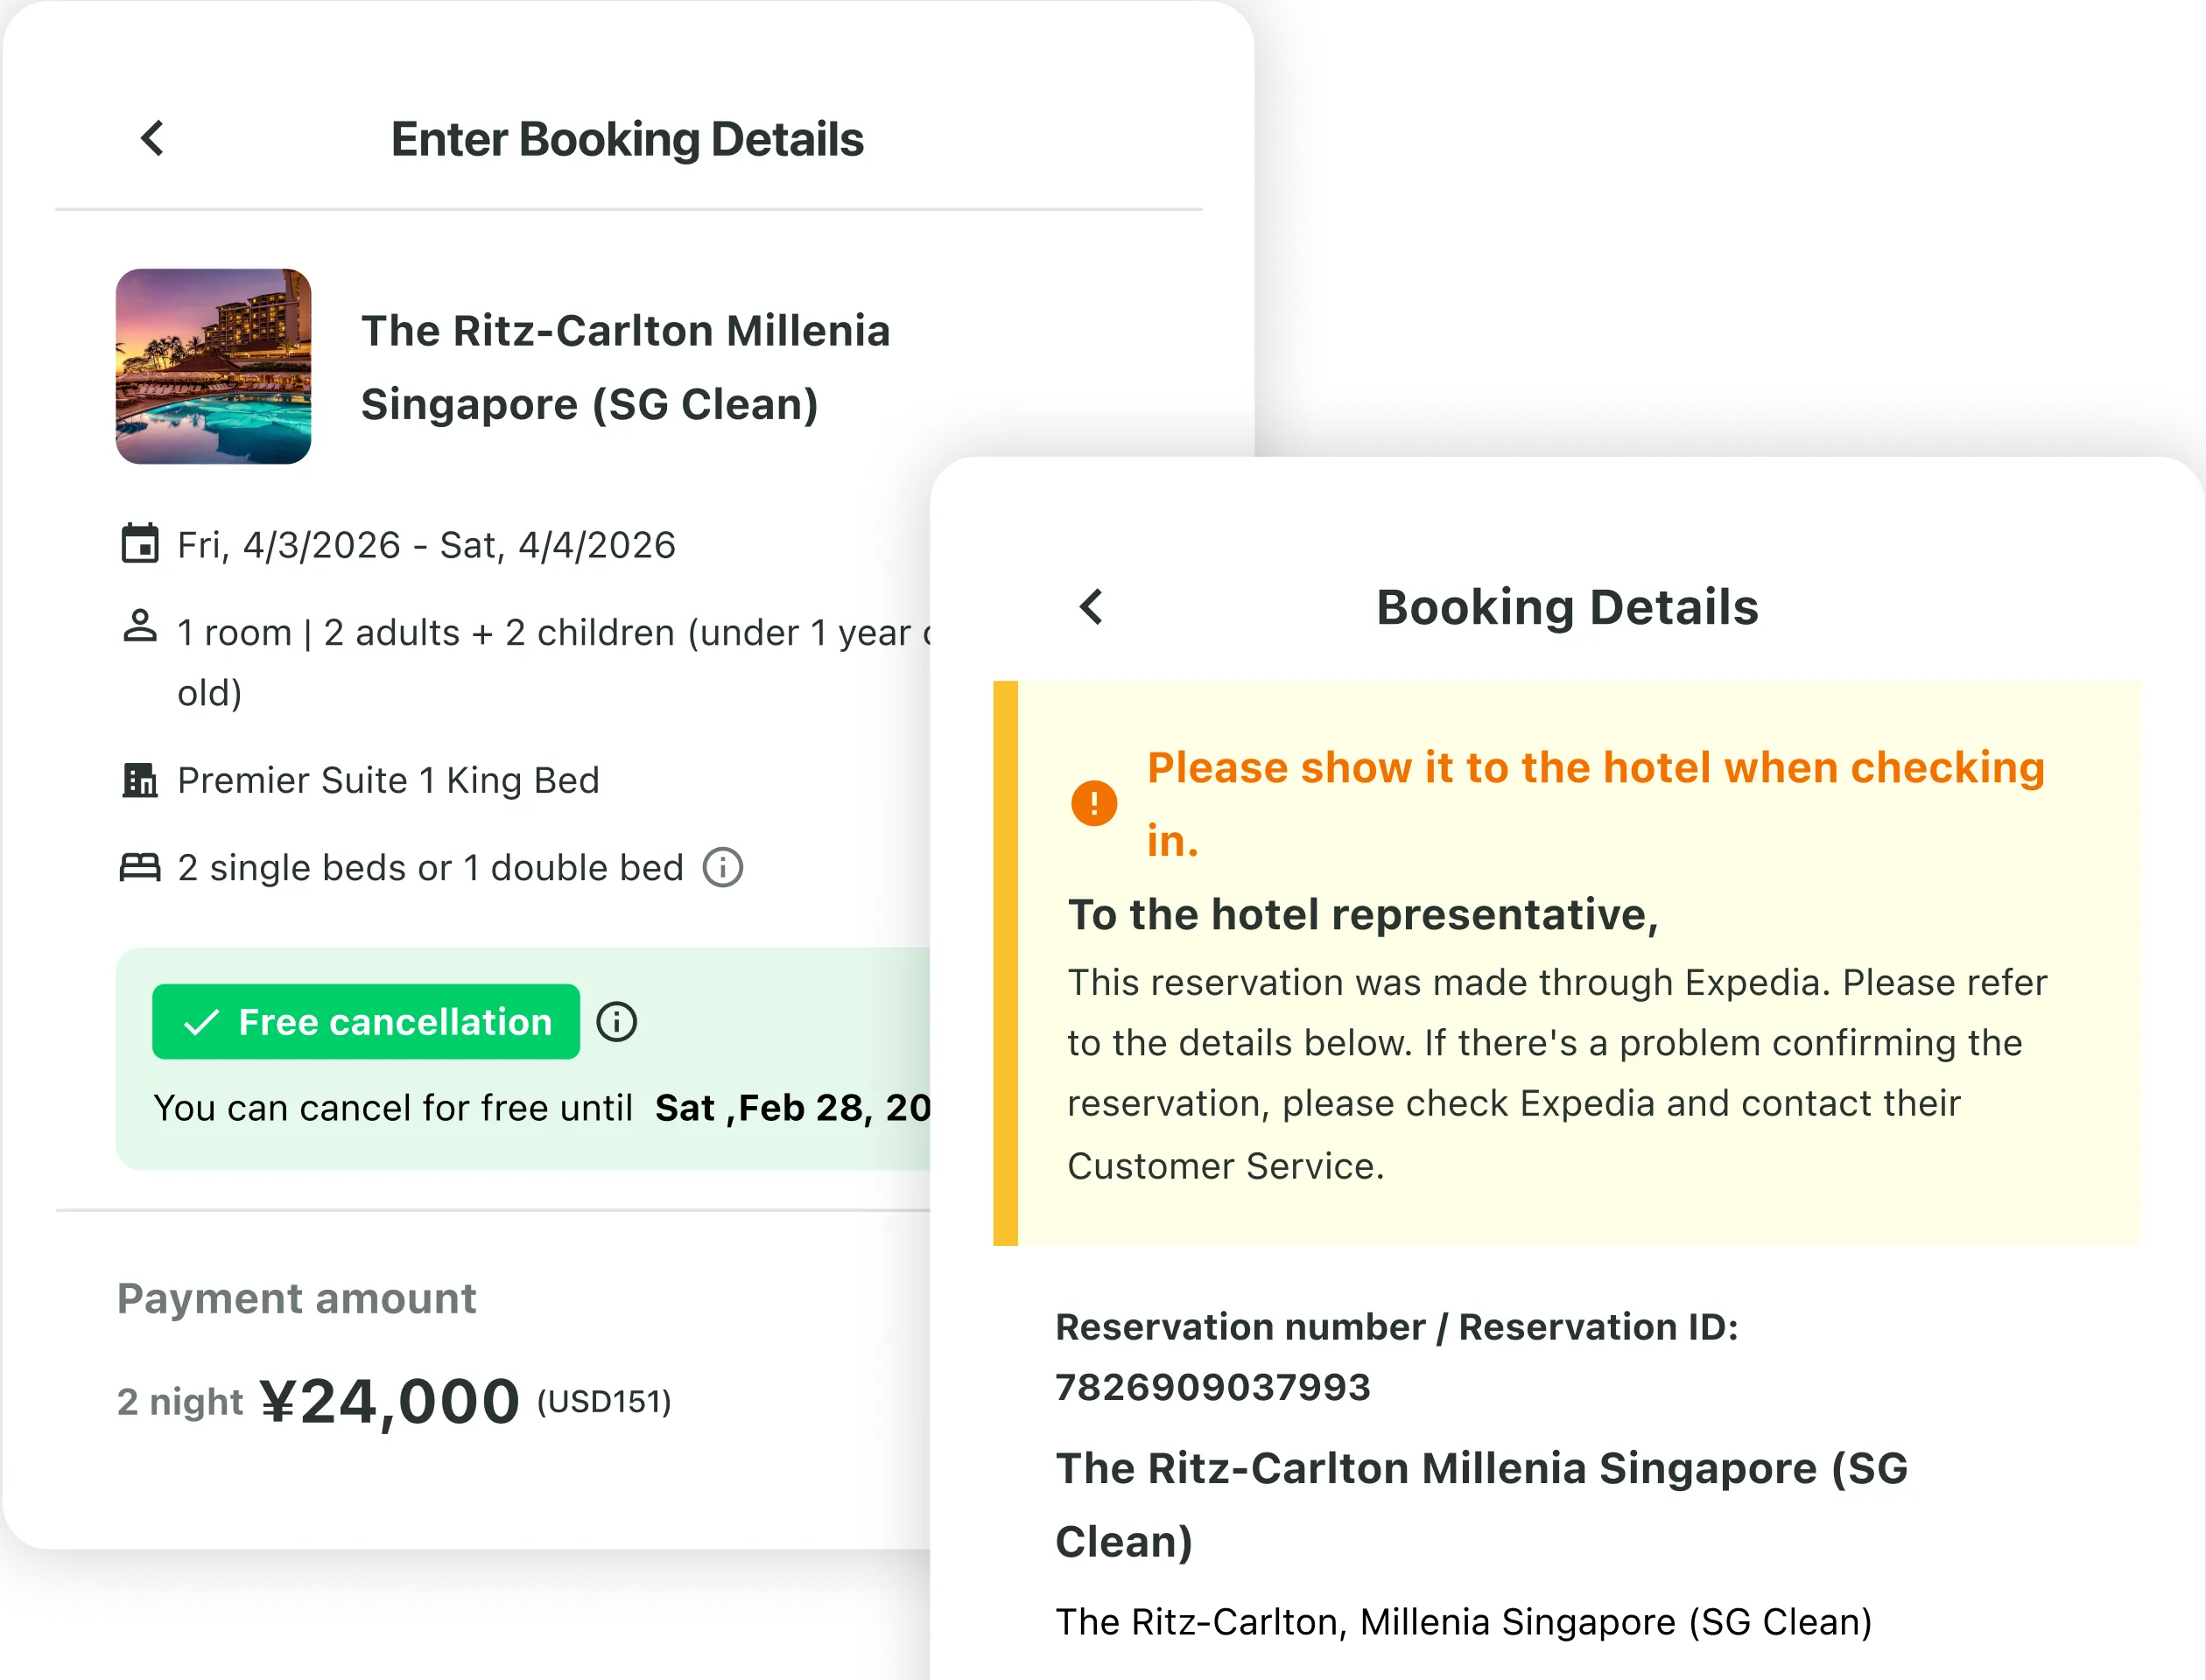The height and width of the screenshot is (1680, 2206).
Task: Open info icon next to Free cancellation
Action: coord(616,1022)
